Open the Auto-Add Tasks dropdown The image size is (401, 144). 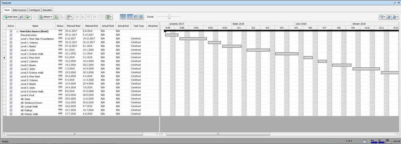click(28, 17)
